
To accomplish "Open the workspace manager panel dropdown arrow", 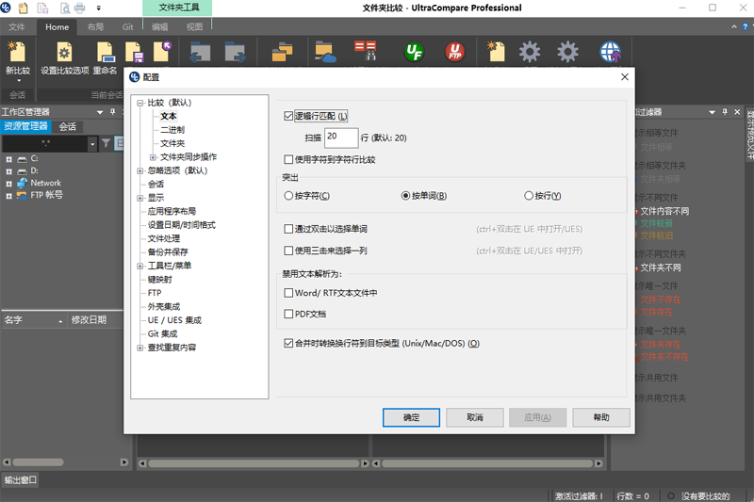I will click(x=100, y=112).
